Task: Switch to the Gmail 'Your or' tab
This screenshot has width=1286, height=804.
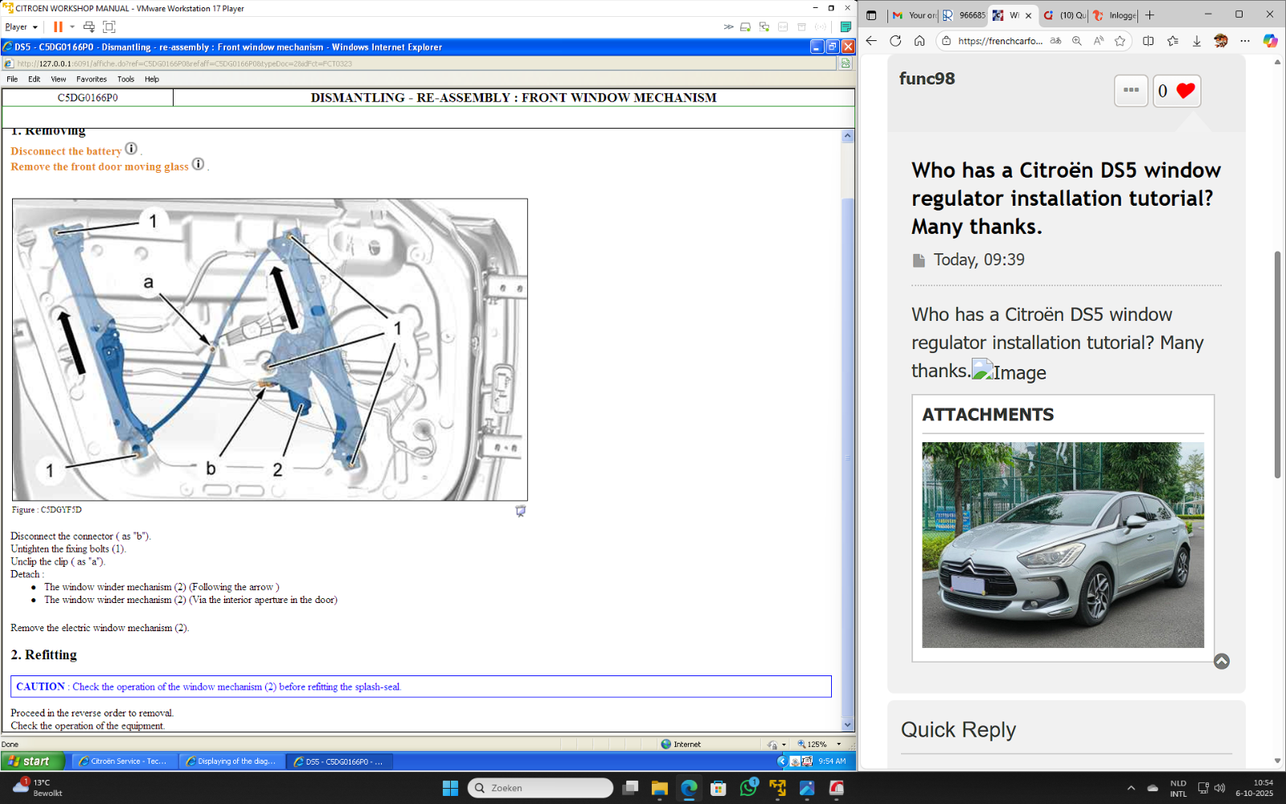Action: click(x=913, y=15)
